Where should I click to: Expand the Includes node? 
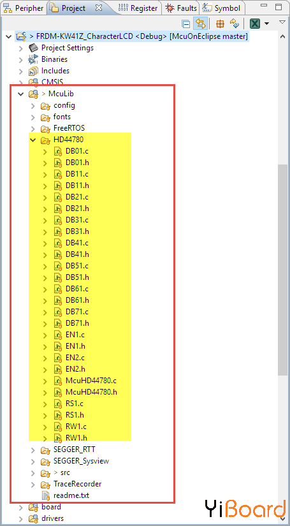[x=21, y=71]
